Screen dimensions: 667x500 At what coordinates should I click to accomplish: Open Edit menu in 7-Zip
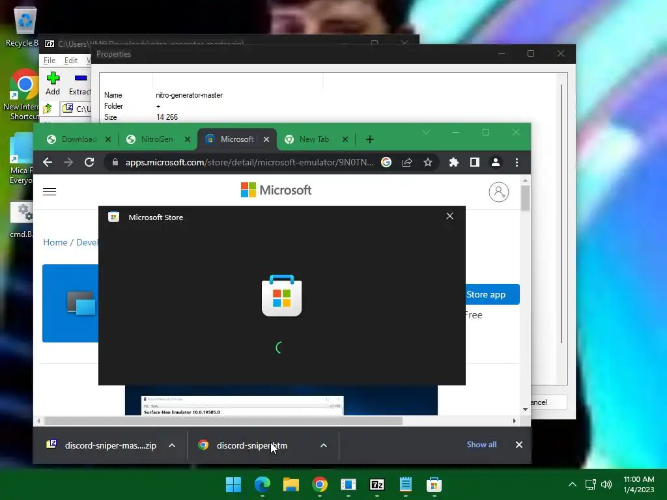[x=70, y=61]
